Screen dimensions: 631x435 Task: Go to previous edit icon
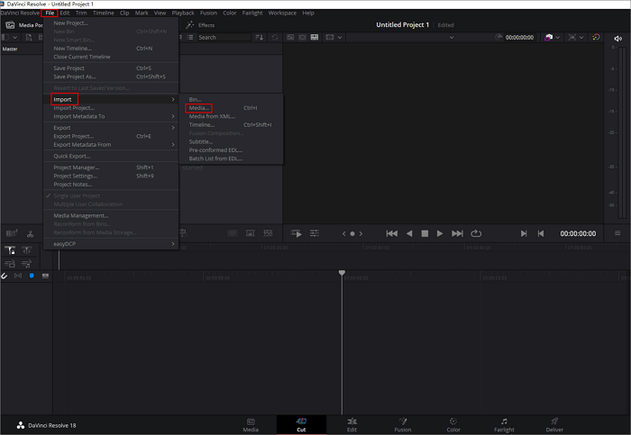[x=541, y=233]
